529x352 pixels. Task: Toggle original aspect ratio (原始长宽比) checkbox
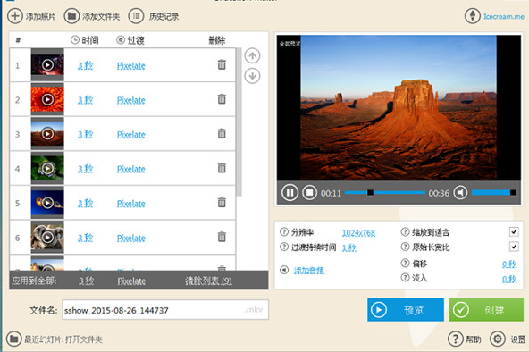click(514, 247)
